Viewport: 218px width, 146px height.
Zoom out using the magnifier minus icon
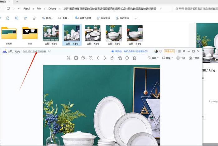[x=91, y=58]
